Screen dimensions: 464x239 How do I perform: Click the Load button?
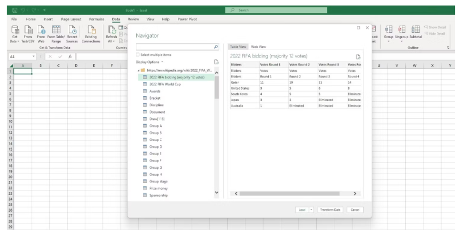[302, 210]
